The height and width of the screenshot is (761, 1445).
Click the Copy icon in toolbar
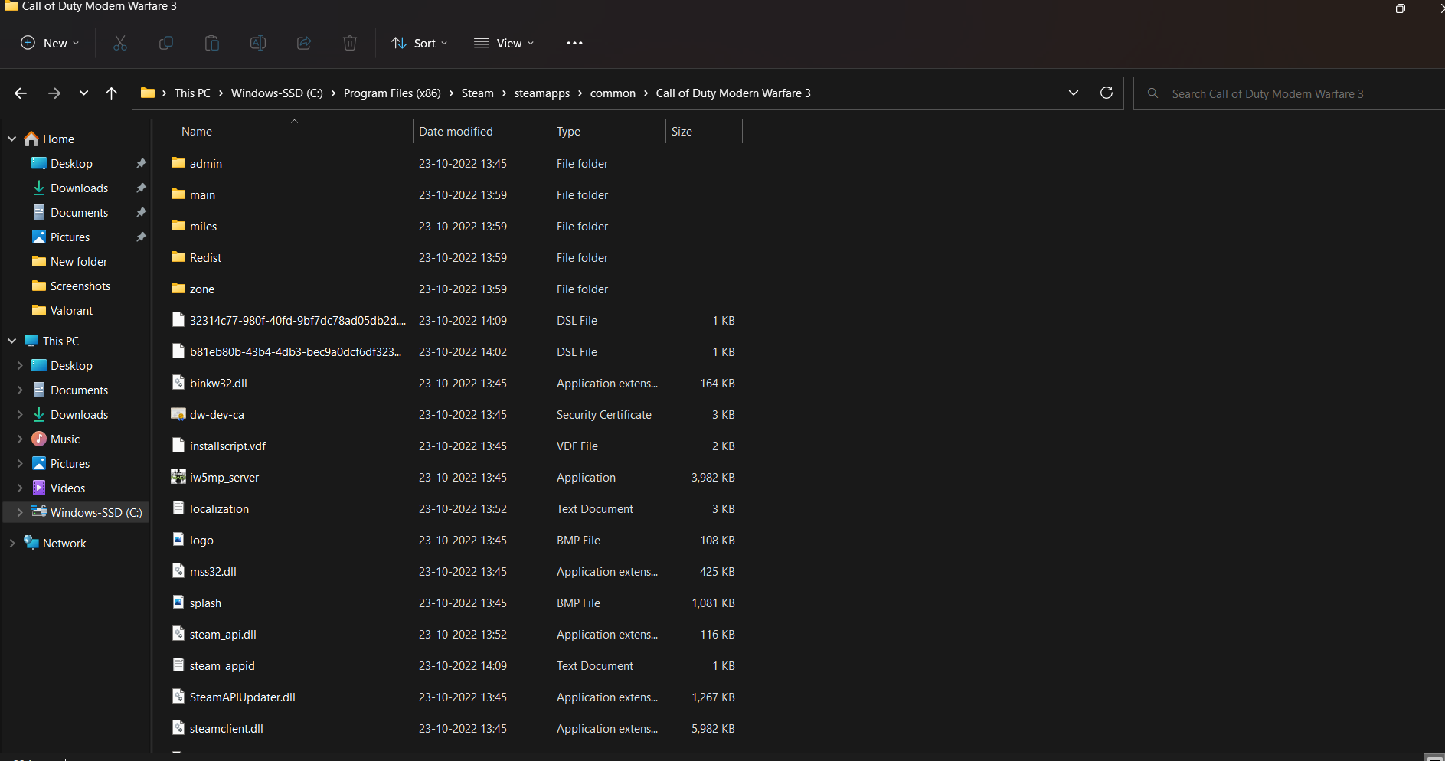click(x=166, y=43)
